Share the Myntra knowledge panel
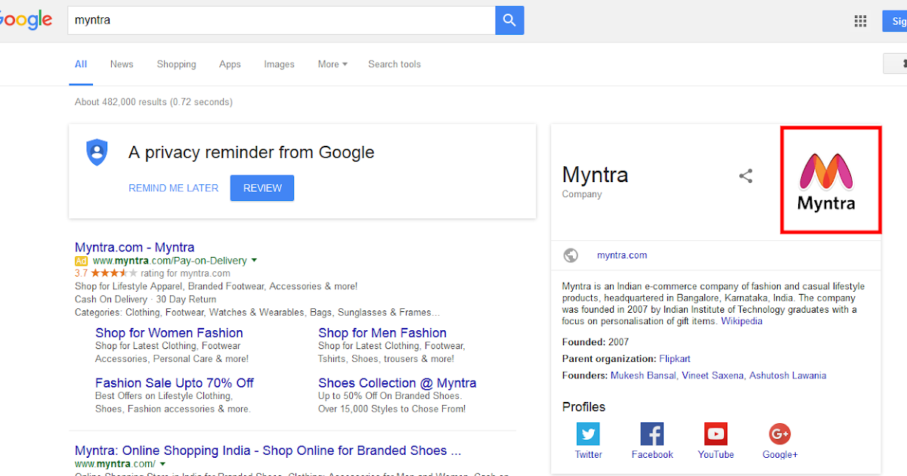907x476 pixels. click(x=746, y=176)
